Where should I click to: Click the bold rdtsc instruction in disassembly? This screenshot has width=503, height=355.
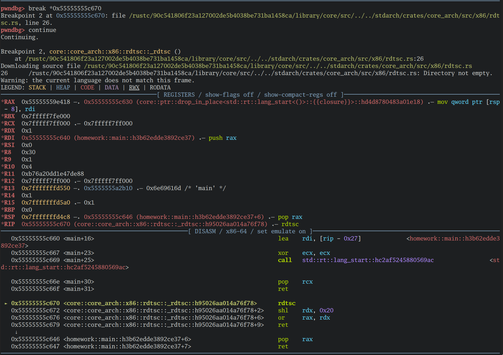287,303
